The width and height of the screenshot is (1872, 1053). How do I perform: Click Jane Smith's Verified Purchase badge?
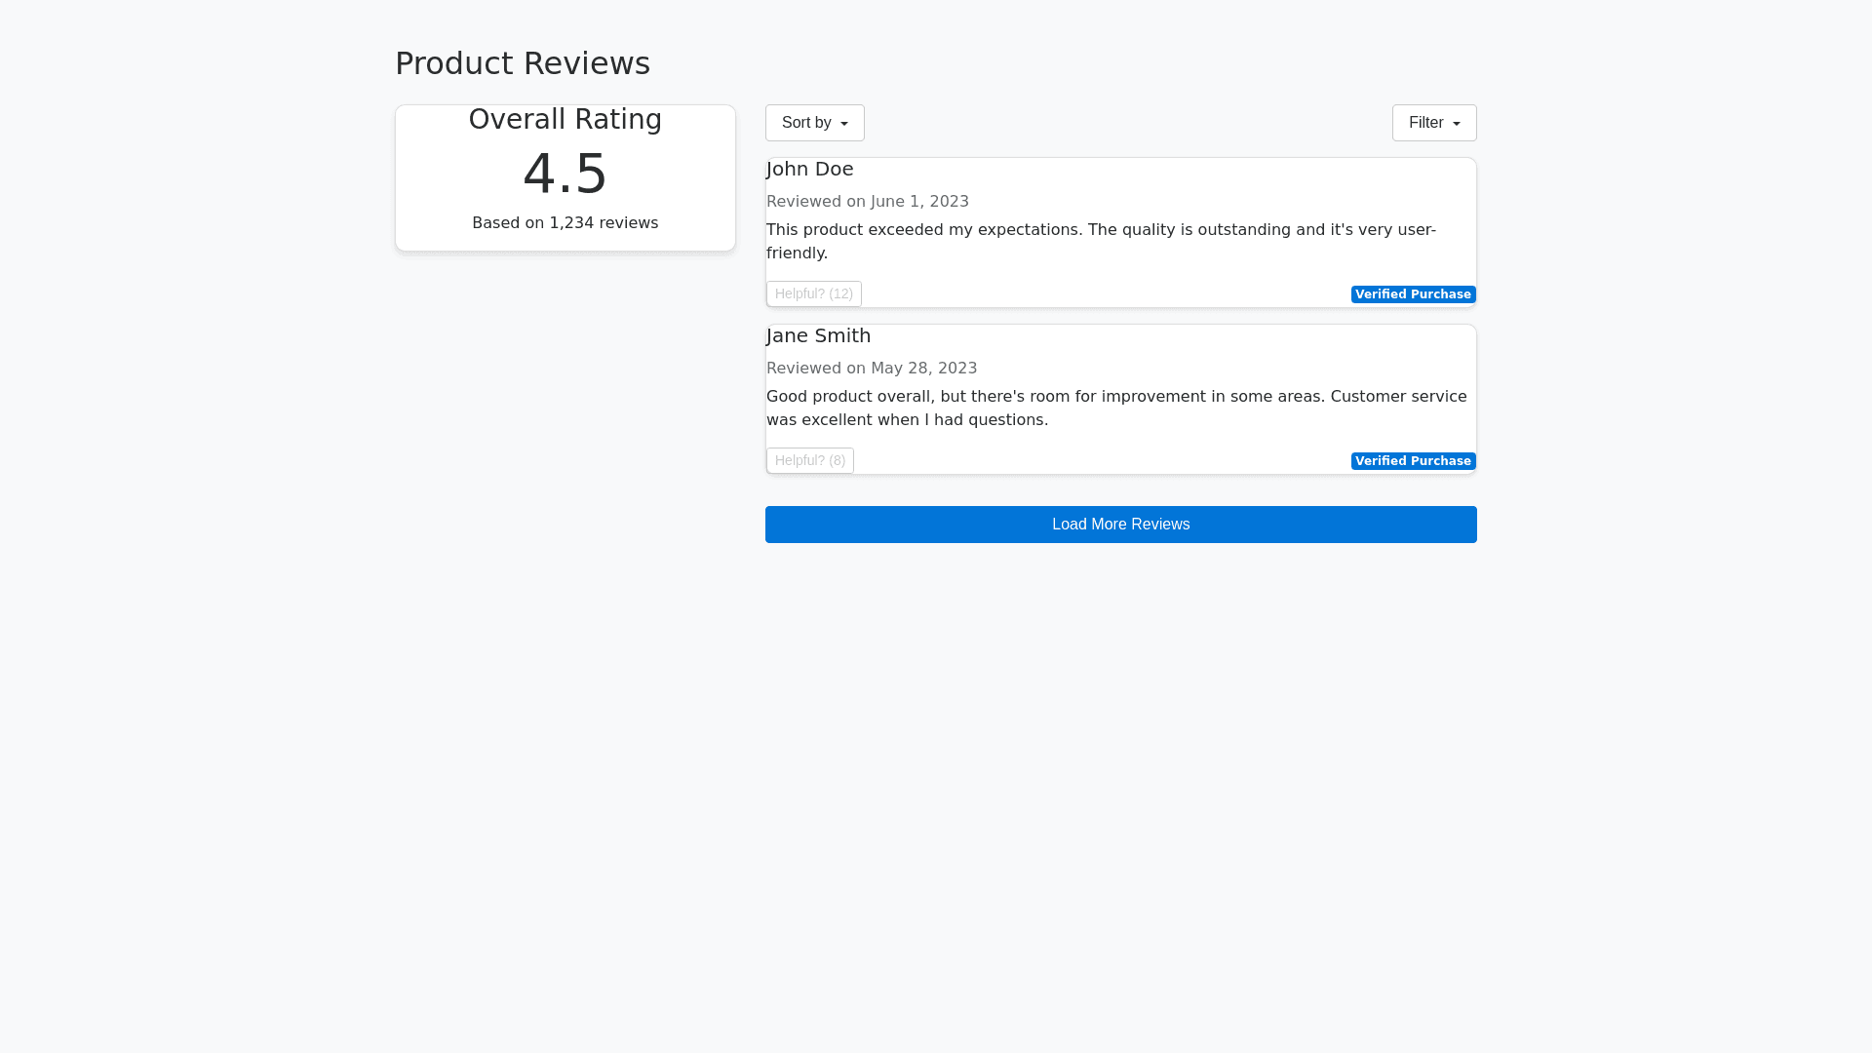pyautogui.click(x=1413, y=461)
